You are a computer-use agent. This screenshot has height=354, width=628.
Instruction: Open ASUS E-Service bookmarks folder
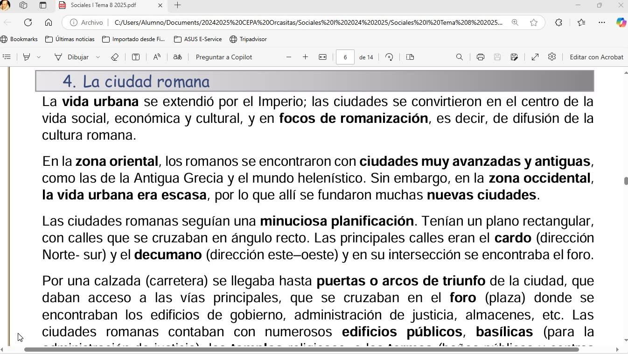click(x=198, y=39)
